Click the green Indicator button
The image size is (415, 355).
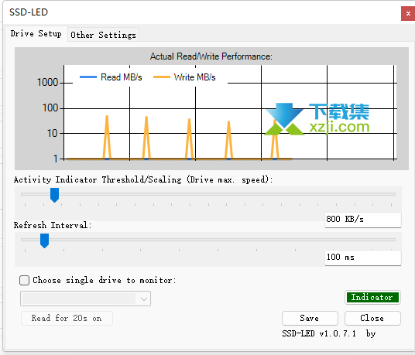point(372,297)
